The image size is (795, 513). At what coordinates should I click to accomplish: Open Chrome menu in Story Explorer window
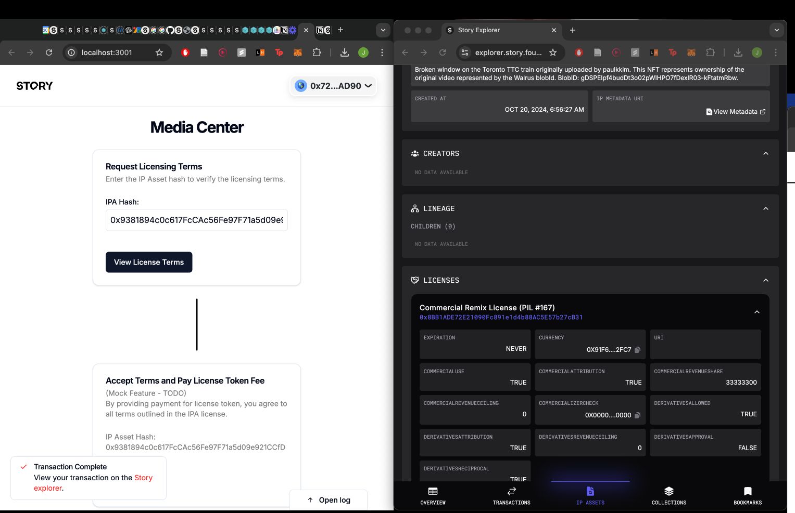[x=776, y=52]
